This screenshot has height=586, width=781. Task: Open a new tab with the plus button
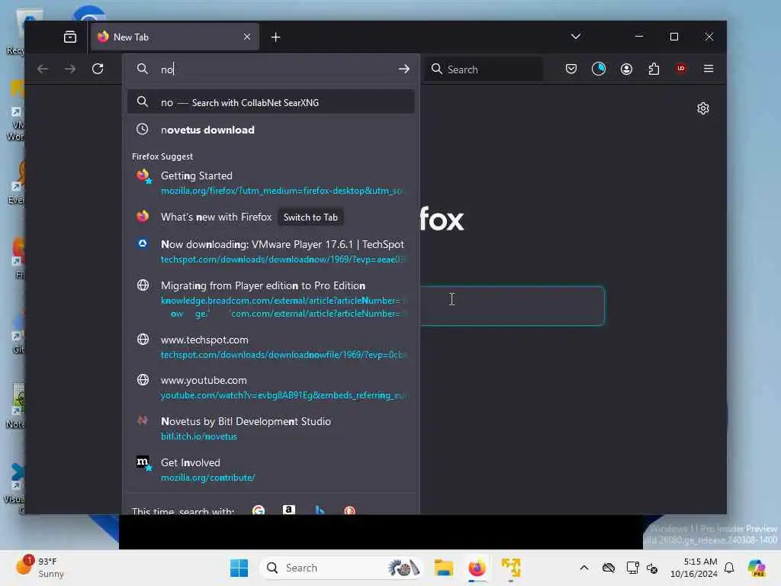[275, 37]
